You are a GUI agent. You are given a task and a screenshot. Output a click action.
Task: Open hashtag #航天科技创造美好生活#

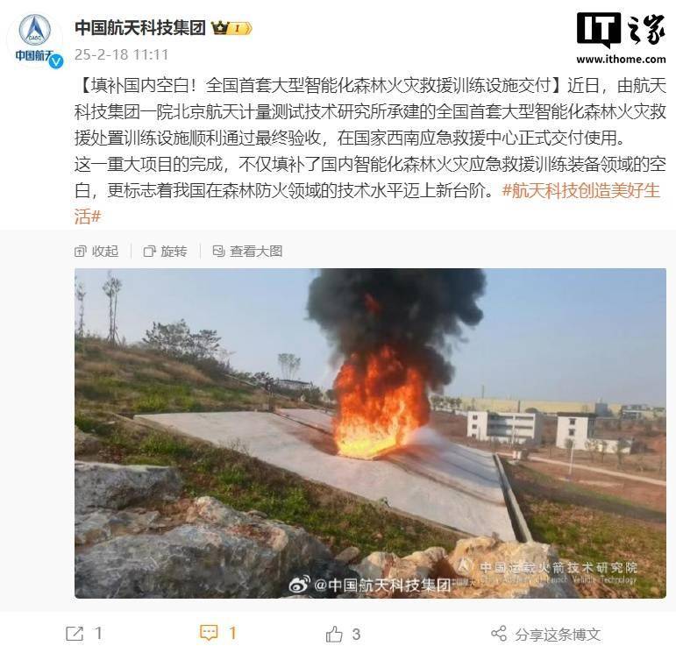click(366, 202)
